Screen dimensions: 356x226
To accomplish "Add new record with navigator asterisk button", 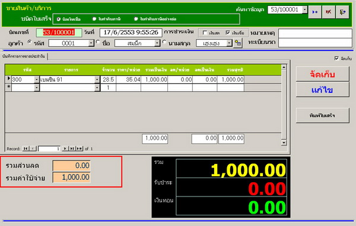I will (x=80, y=148).
